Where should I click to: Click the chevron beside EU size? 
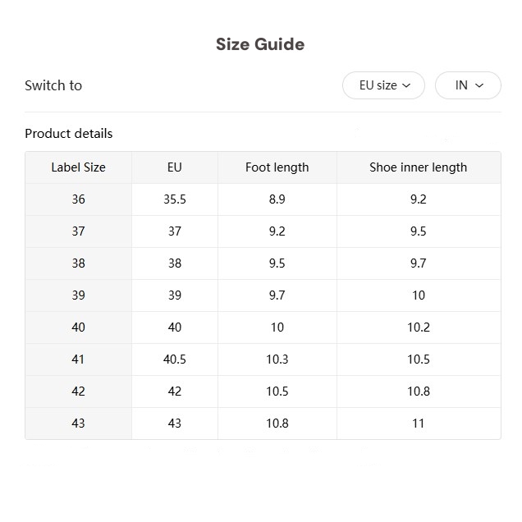click(x=406, y=85)
